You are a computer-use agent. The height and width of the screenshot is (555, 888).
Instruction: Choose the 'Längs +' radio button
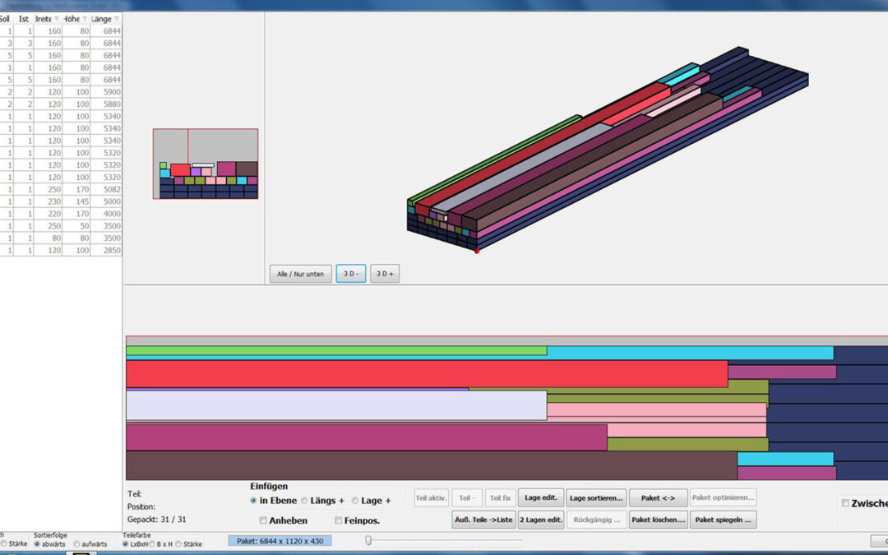click(x=304, y=501)
